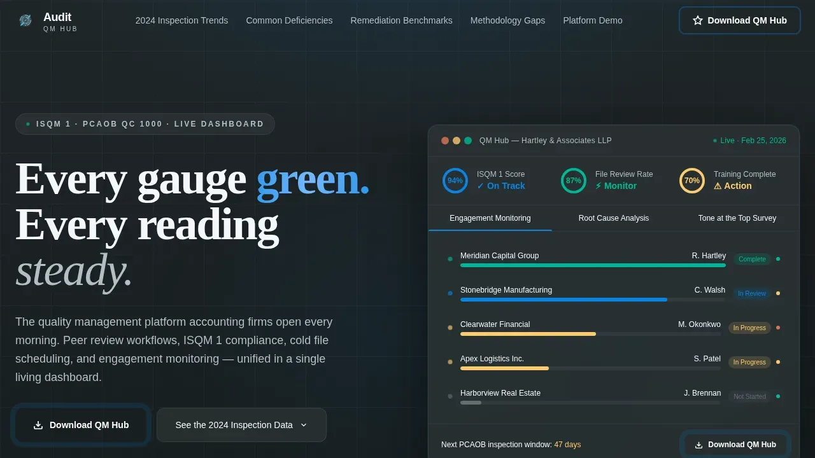Click QM Hub — Hartley & Associates LLP title
This screenshot has width=815, height=458.
(546, 141)
